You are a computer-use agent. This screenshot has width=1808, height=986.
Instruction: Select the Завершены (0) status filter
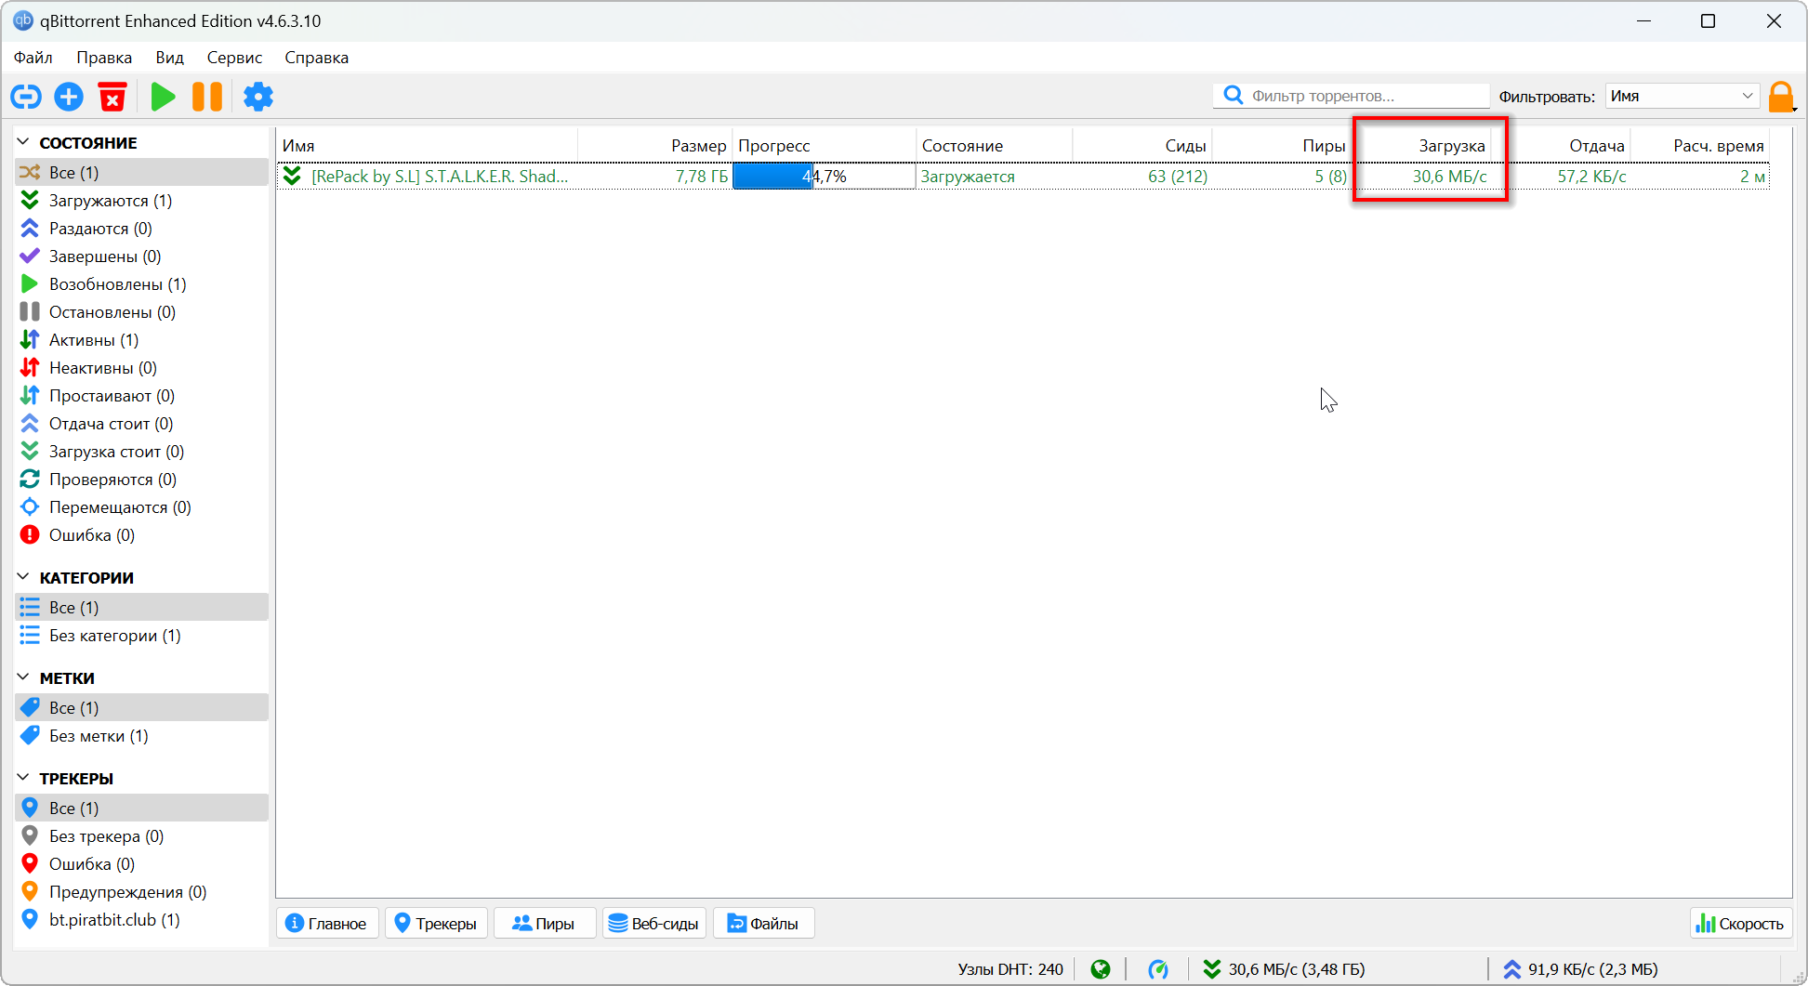click(x=142, y=256)
